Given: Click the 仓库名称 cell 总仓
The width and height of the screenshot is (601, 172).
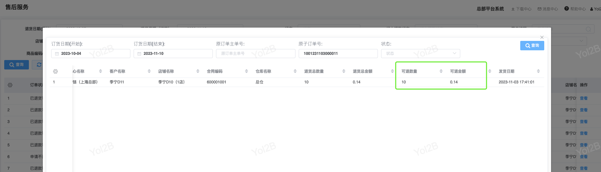Looking at the screenshot, I should pos(259,82).
